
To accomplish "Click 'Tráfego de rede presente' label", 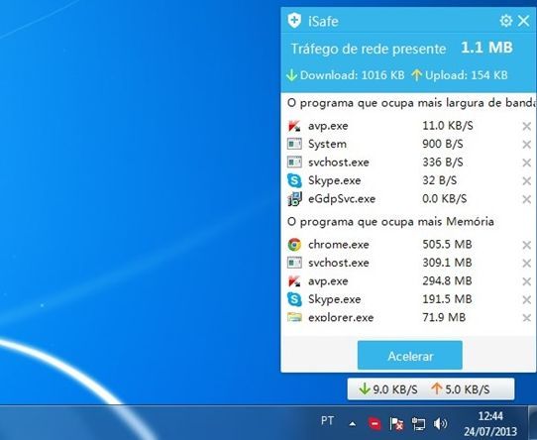I will pyautogui.click(x=369, y=49).
